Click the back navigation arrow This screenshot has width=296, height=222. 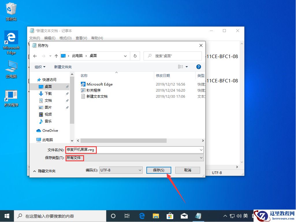click(x=35, y=56)
